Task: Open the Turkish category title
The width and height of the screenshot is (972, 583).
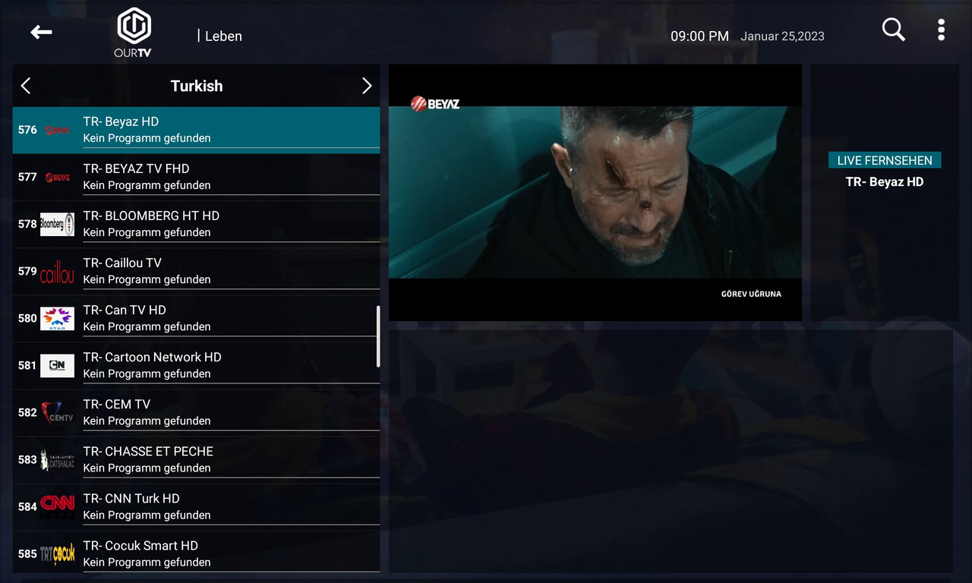Action: click(197, 86)
